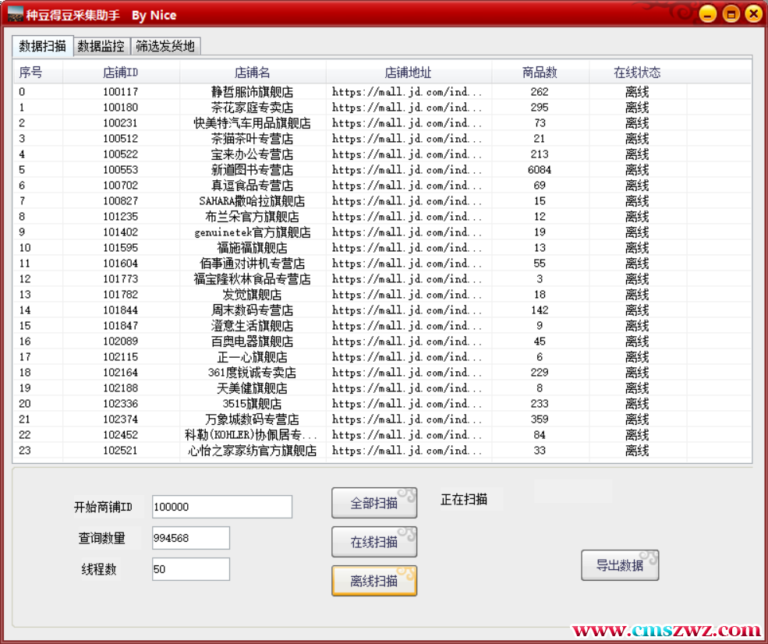
Task: Export data with 导出数据 button
Action: tap(620, 565)
